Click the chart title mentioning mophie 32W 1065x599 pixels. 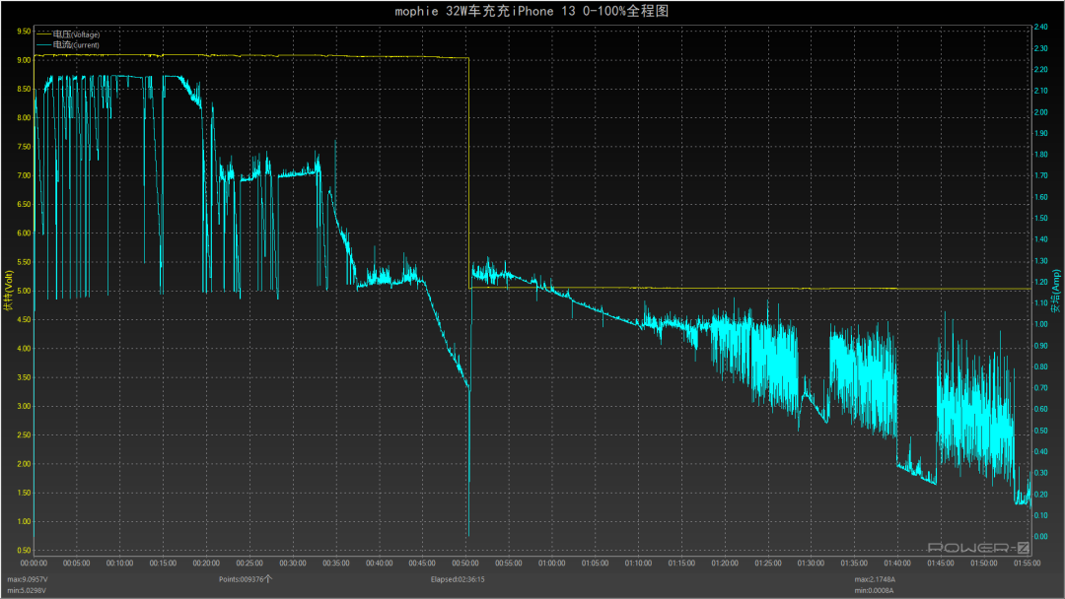tap(532, 11)
